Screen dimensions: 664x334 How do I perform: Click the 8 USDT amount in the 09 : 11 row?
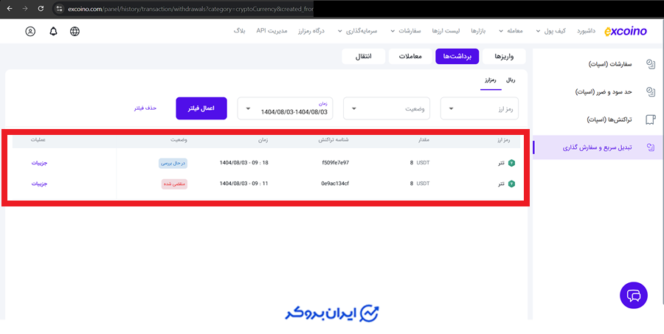point(419,184)
